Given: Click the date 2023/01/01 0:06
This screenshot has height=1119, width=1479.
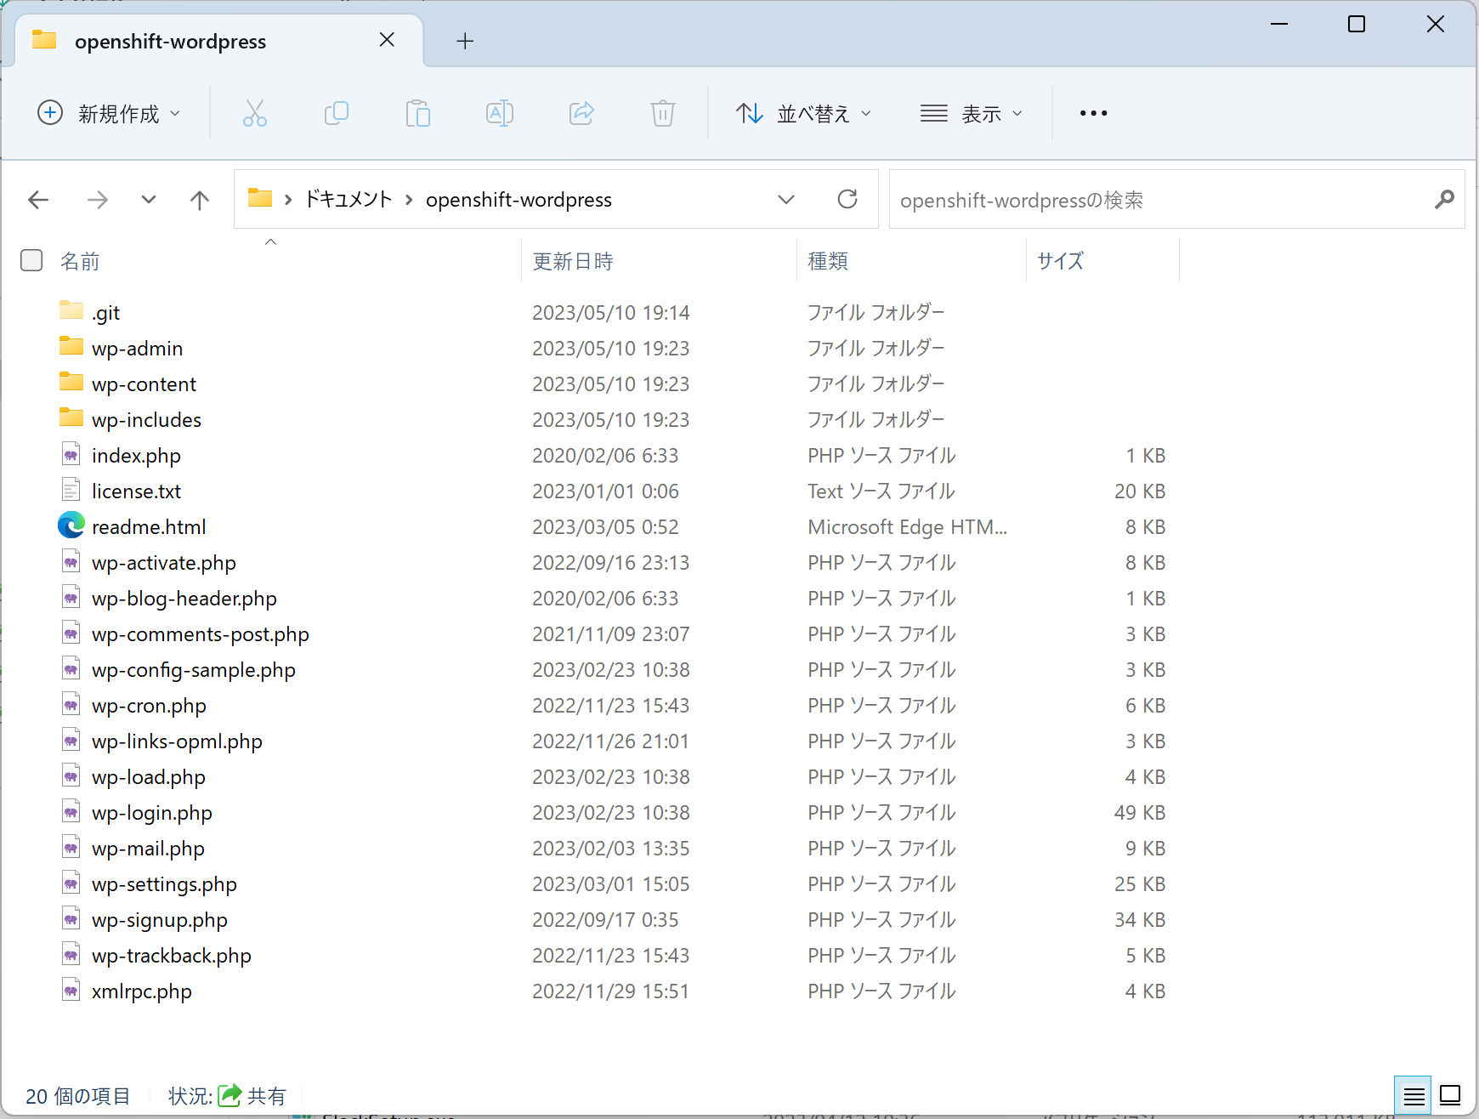Looking at the screenshot, I should (x=605, y=491).
